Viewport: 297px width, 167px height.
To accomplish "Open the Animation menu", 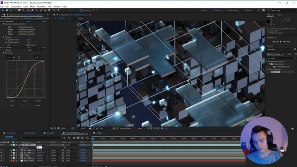I will [41, 6].
